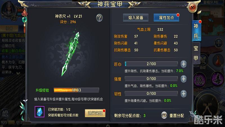This screenshot has width=225, height=127.
Task: Tap the camera icon at bottom left
Action: pos(5,114)
